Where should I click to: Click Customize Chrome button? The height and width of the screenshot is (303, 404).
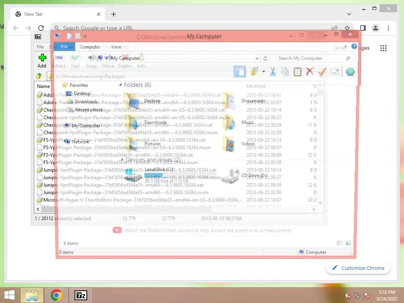point(358,268)
